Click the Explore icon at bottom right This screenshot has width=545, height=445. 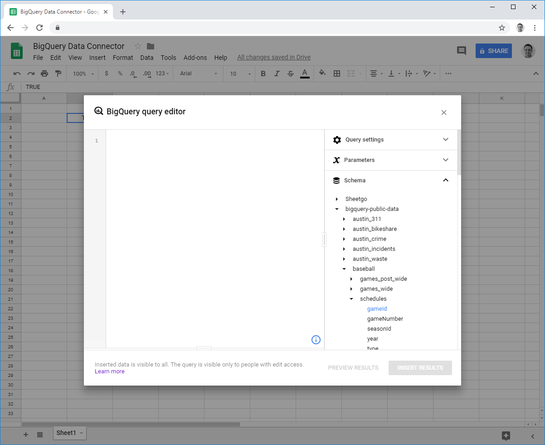[506, 435]
